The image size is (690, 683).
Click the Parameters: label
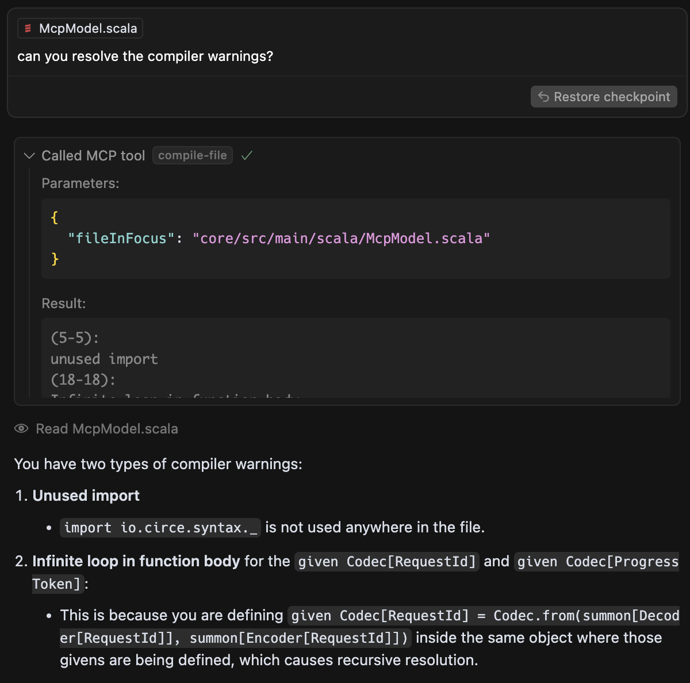[80, 183]
